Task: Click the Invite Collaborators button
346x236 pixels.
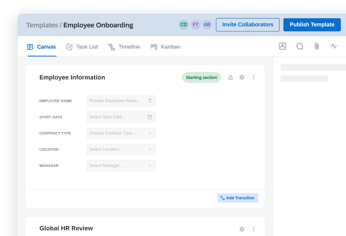Action: (x=247, y=25)
